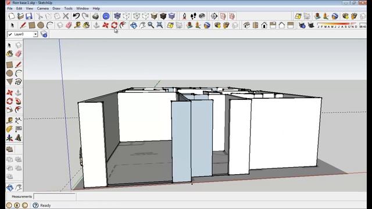Switch to Front view
This screenshot has width=372, height=209.
[264, 25]
